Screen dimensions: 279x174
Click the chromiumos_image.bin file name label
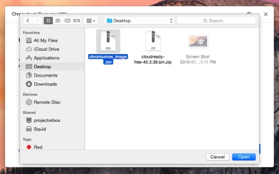(108, 59)
